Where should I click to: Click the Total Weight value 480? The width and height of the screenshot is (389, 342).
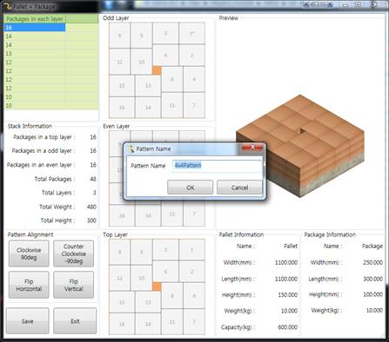(x=91, y=207)
